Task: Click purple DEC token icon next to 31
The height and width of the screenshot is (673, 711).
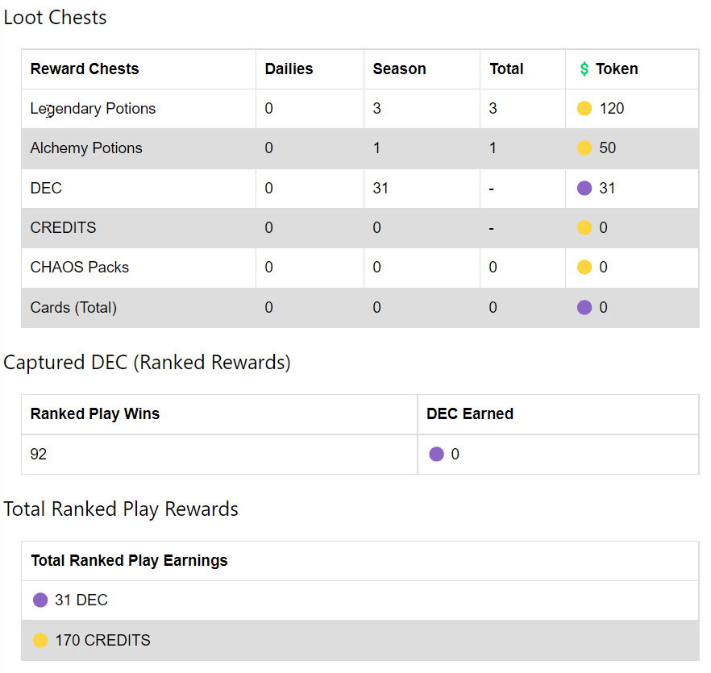Action: tap(584, 188)
